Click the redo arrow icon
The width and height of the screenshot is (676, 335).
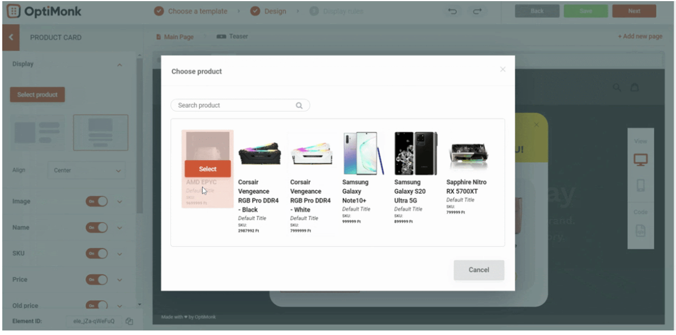(x=477, y=12)
